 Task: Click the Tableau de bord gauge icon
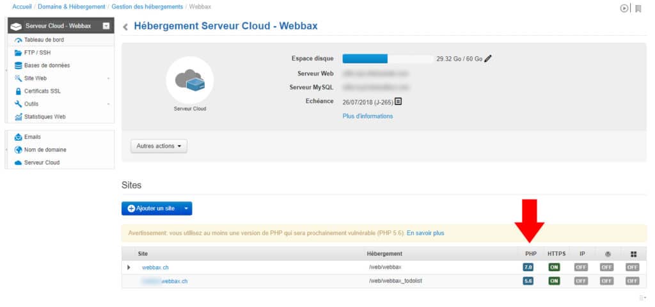18,40
